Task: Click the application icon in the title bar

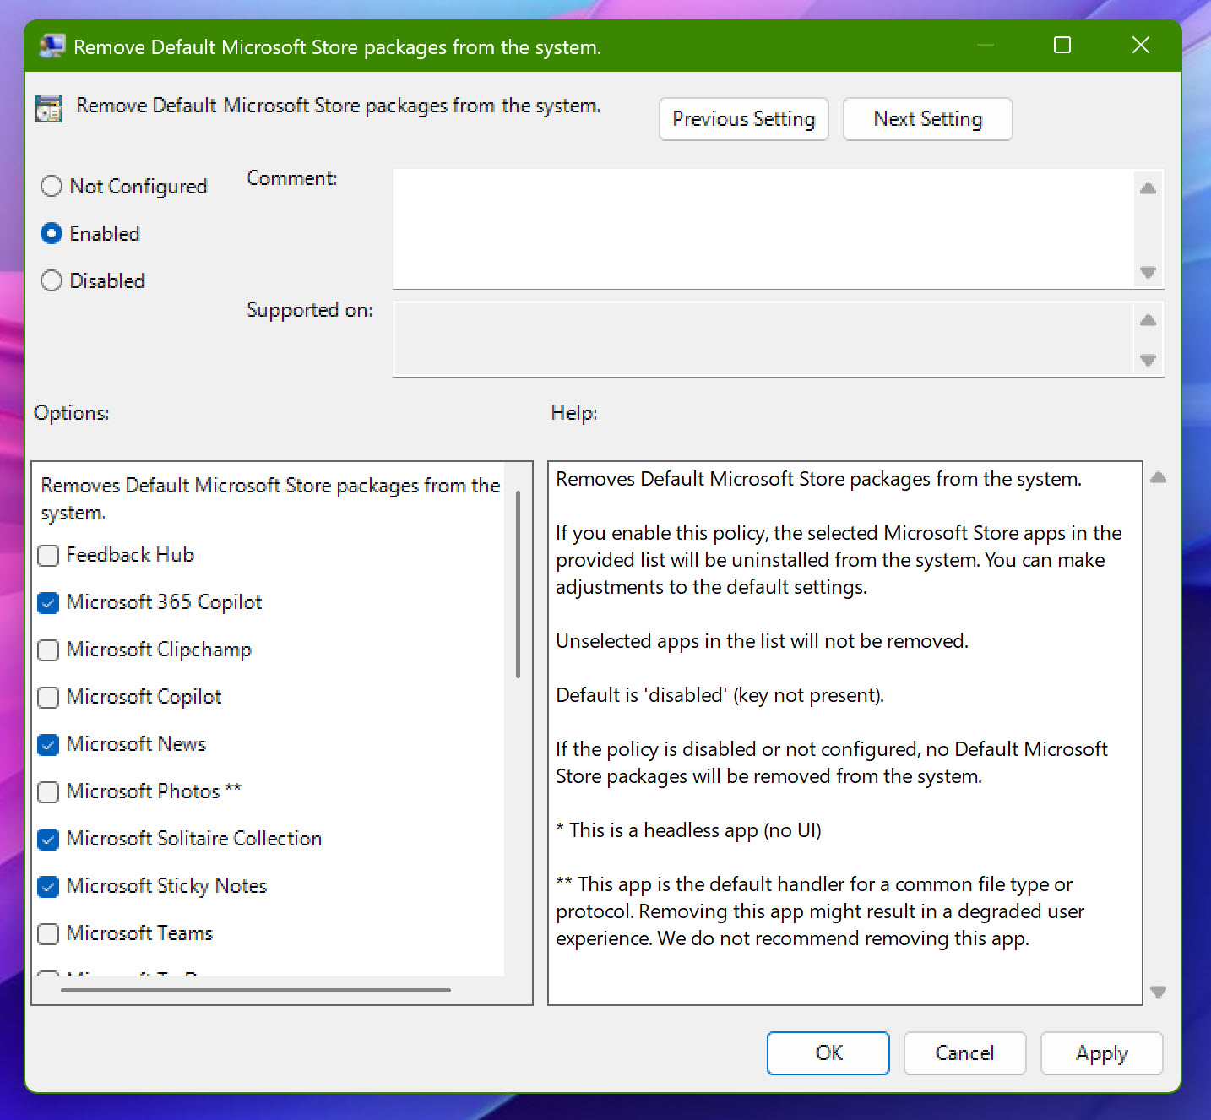Action: click(x=52, y=46)
